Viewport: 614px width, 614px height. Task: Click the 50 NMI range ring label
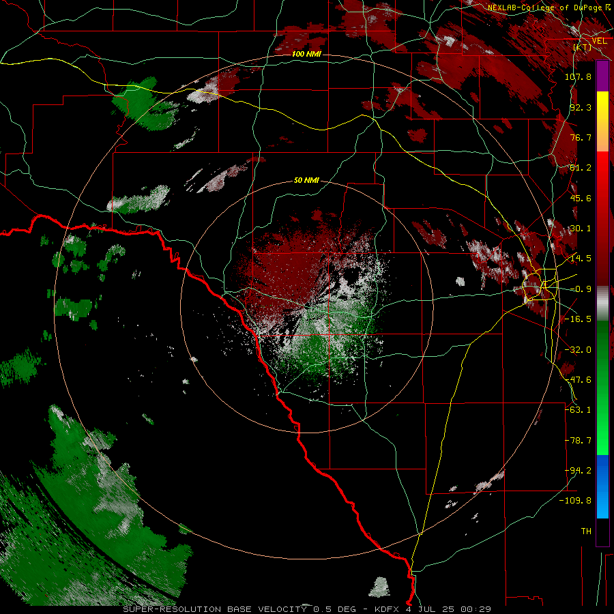tap(306, 180)
